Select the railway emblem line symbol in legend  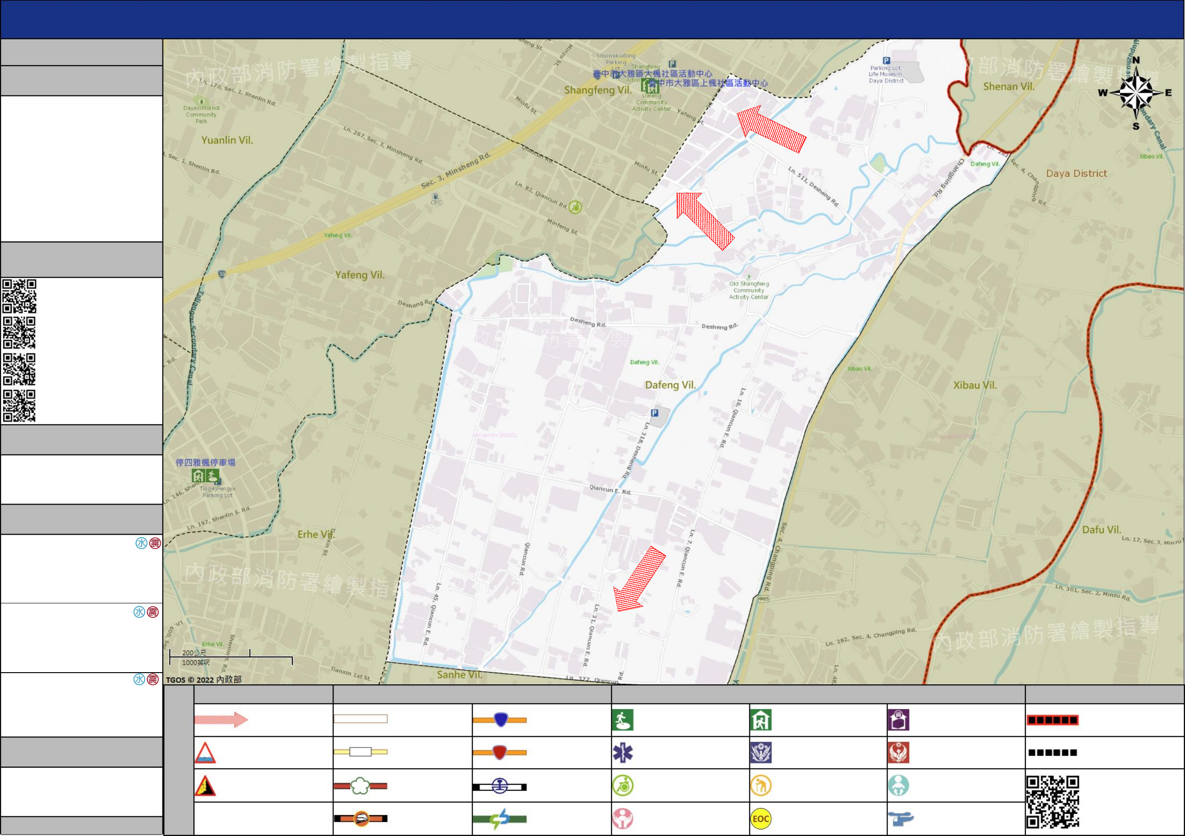(500, 786)
